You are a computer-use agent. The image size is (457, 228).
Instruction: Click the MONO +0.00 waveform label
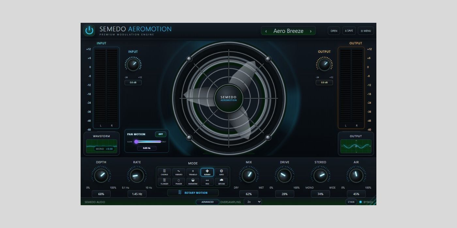click(x=104, y=149)
